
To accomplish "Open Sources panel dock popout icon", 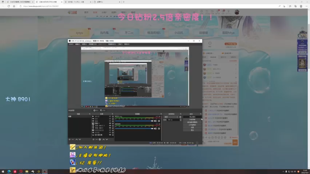I will [112, 114].
